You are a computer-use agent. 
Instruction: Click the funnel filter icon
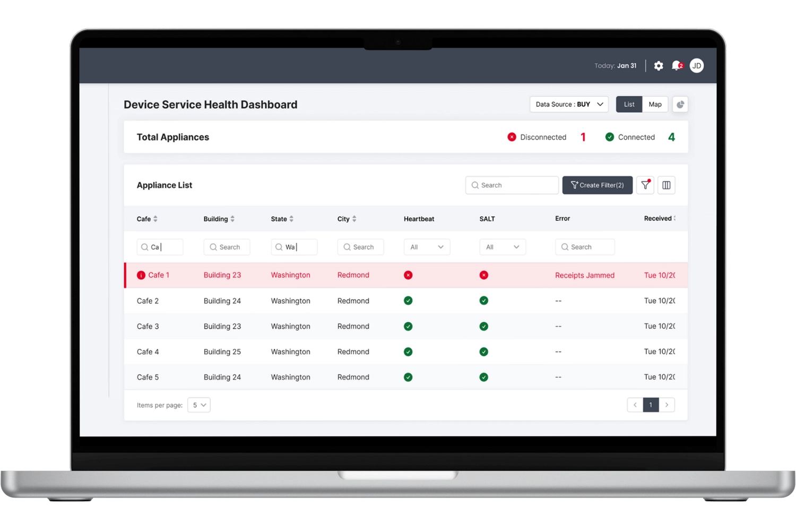coord(645,185)
